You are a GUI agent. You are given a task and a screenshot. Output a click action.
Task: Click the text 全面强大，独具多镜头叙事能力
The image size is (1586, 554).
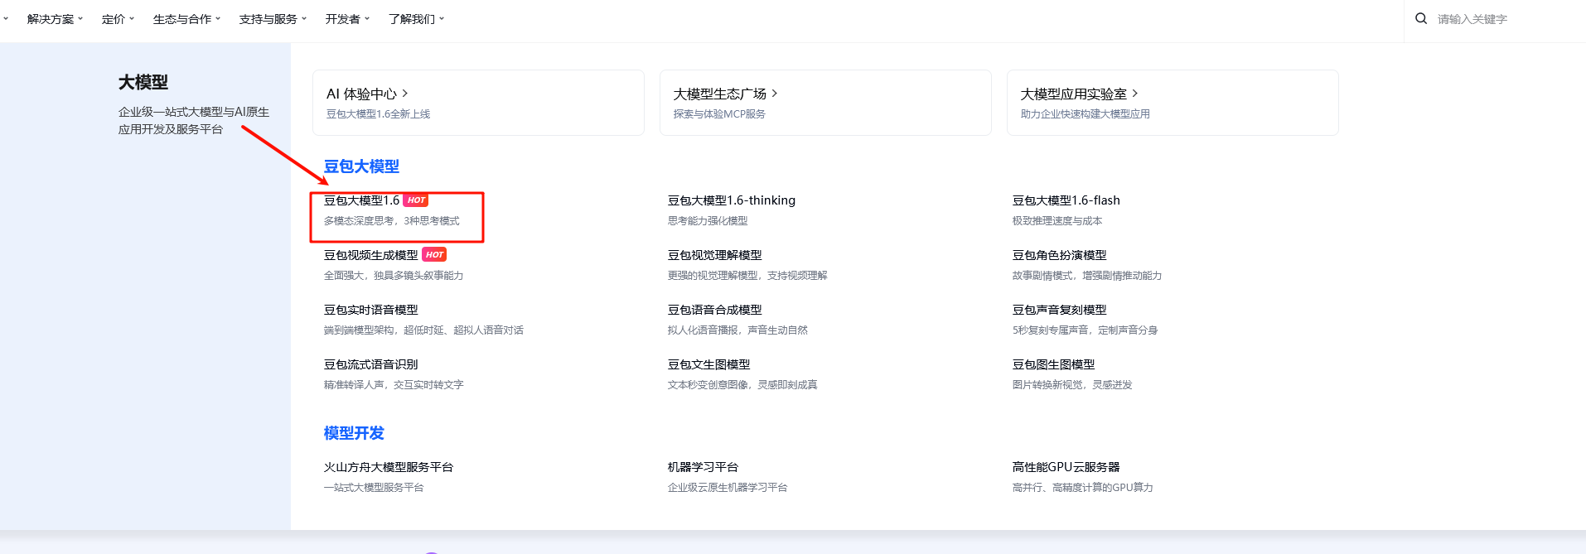[394, 276]
